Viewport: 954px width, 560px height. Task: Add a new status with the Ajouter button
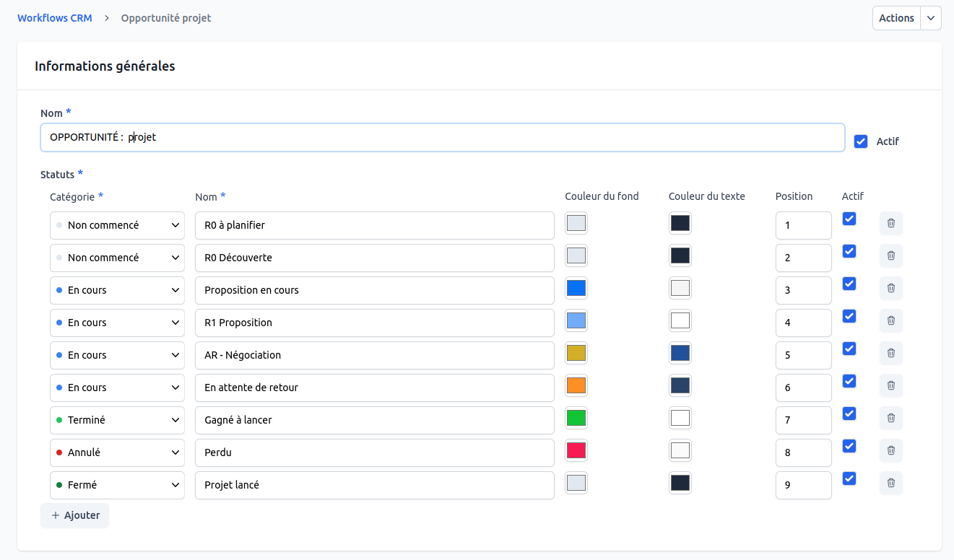point(74,515)
